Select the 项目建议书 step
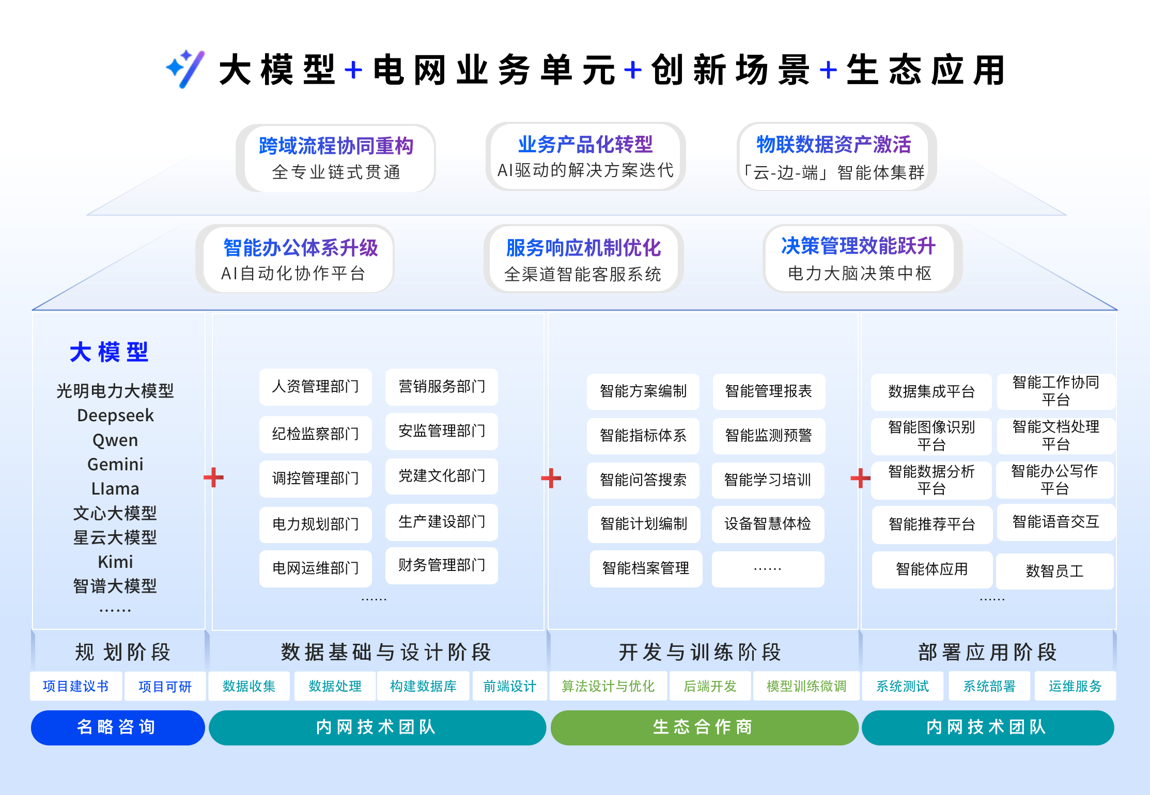 (76, 686)
